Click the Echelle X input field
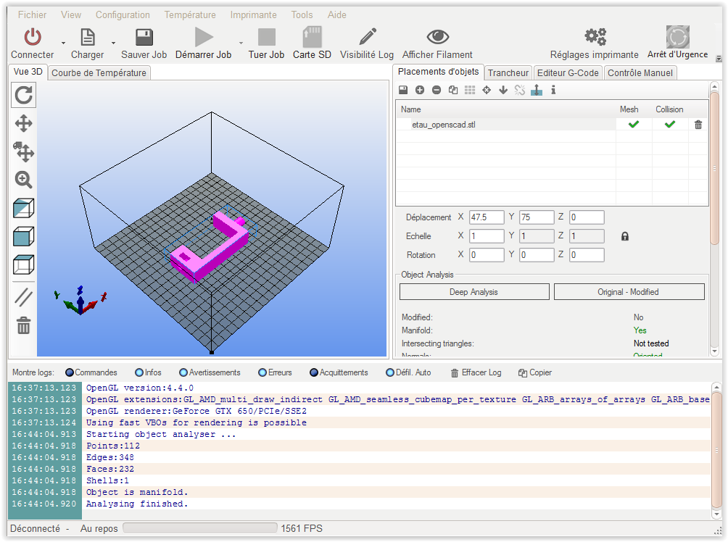The height and width of the screenshot is (542, 728). (486, 236)
